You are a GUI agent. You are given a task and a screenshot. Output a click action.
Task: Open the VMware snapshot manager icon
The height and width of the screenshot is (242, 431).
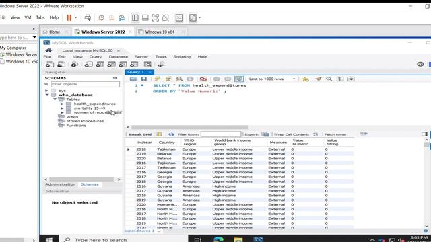(121, 18)
